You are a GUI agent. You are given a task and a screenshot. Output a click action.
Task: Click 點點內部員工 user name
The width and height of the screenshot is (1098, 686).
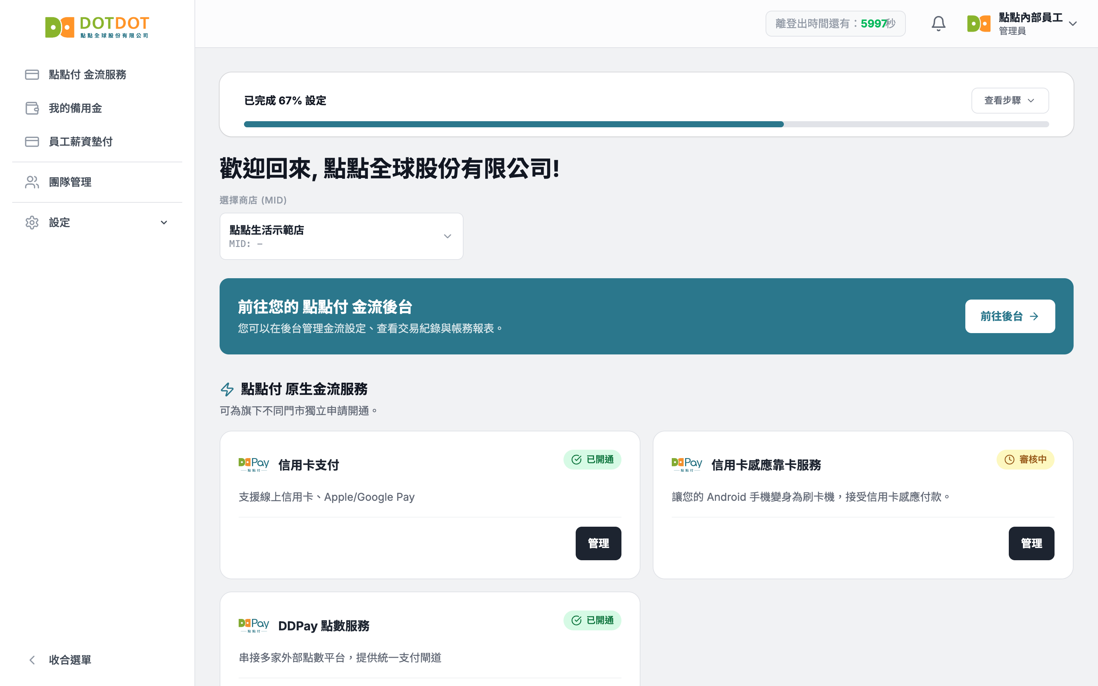[x=1031, y=18]
